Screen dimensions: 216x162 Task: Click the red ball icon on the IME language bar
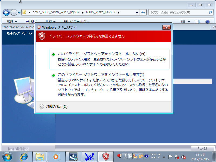pos(119,156)
